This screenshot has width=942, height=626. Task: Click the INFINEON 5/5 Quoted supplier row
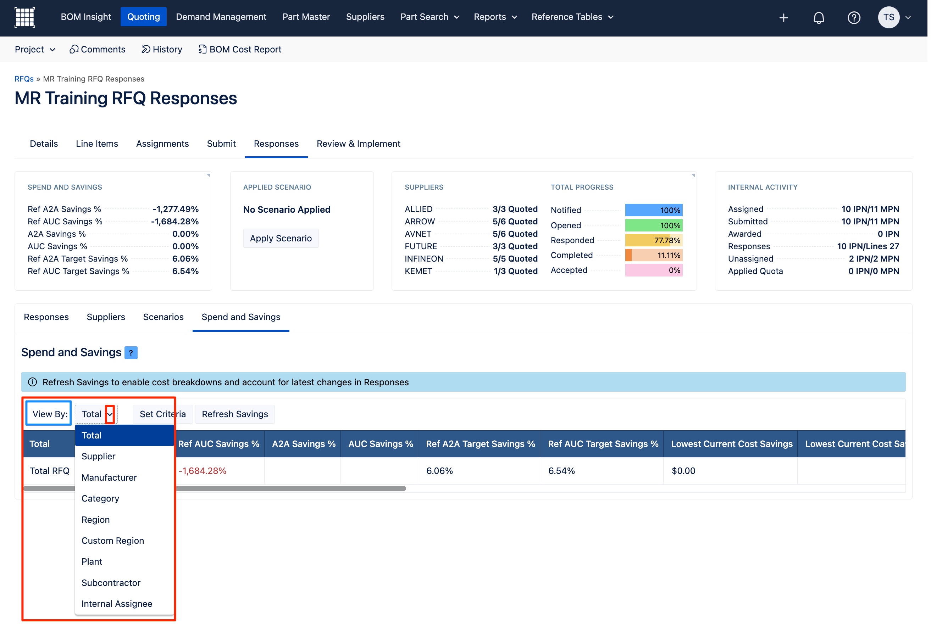click(471, 259)
